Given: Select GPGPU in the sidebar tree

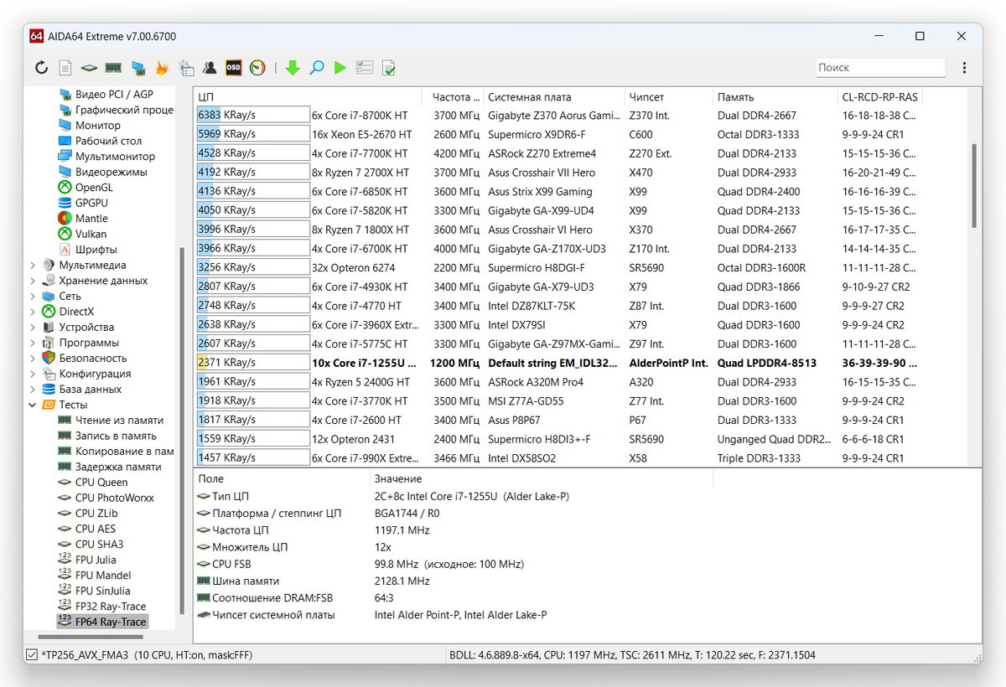Looking at the screenshot, I should [91, 203].
